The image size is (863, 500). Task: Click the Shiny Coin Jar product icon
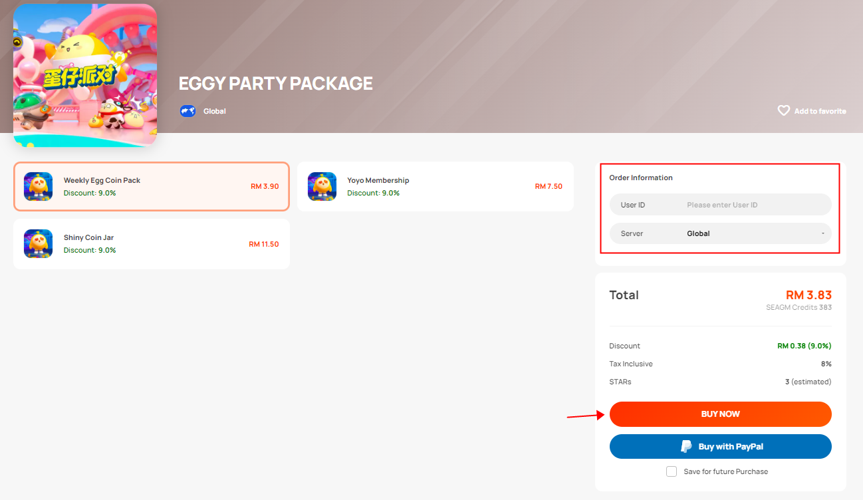tap(39, 244)
